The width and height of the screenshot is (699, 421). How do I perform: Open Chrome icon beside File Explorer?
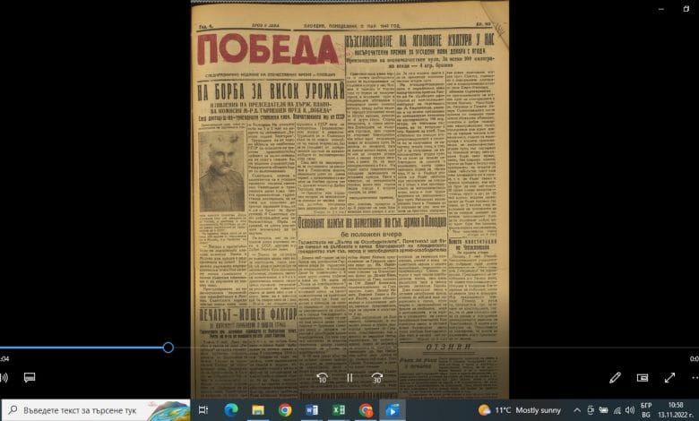click(285, 410)
